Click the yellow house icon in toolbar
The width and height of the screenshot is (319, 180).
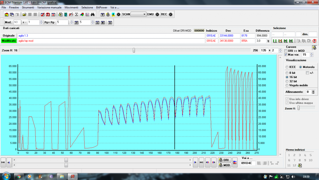[6, 14]
